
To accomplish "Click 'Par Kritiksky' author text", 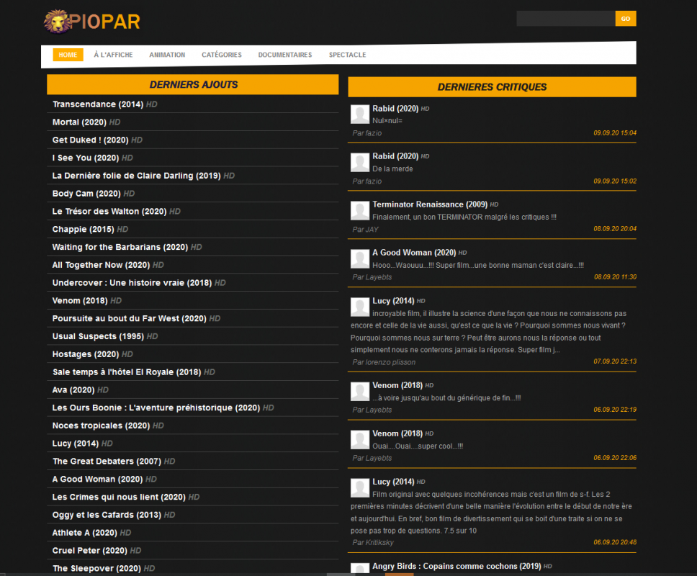I will pos(373,542).
